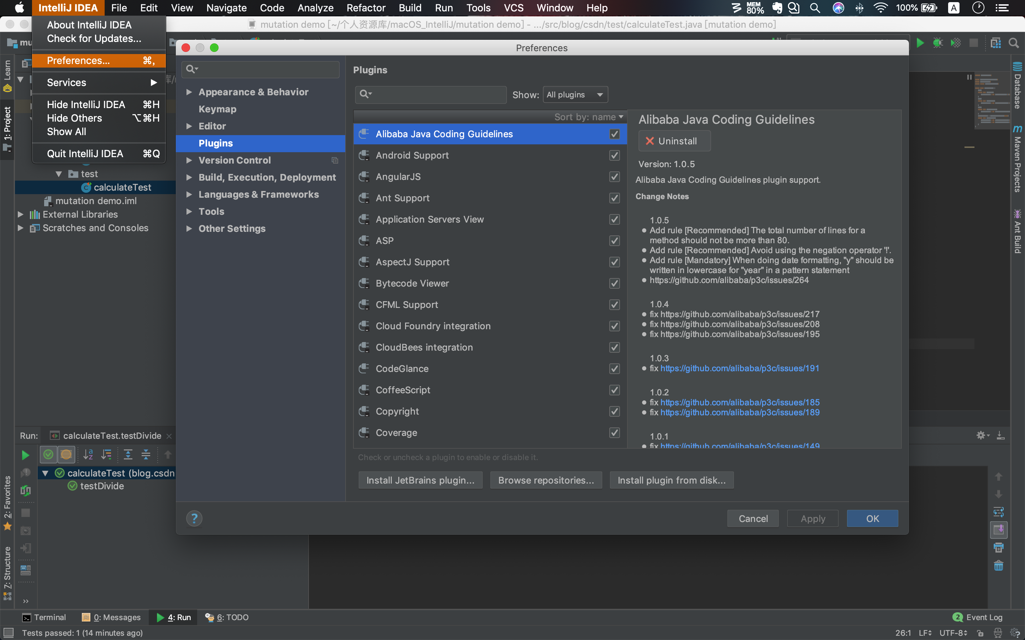
Task: Click the help question mark in Preferences
Action: [x=194, y=518]
